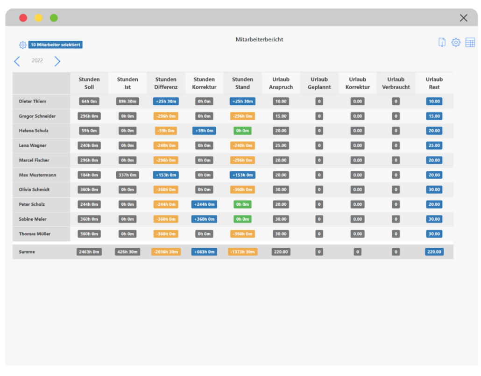Click the '10 Mitarbeiter selektiert' badge
This screenshot has height=376, width=481.
pos(56,45)
